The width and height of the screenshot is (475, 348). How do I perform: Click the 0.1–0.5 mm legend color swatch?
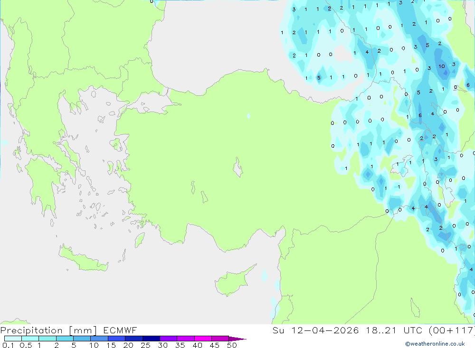[x=13, y=339]
